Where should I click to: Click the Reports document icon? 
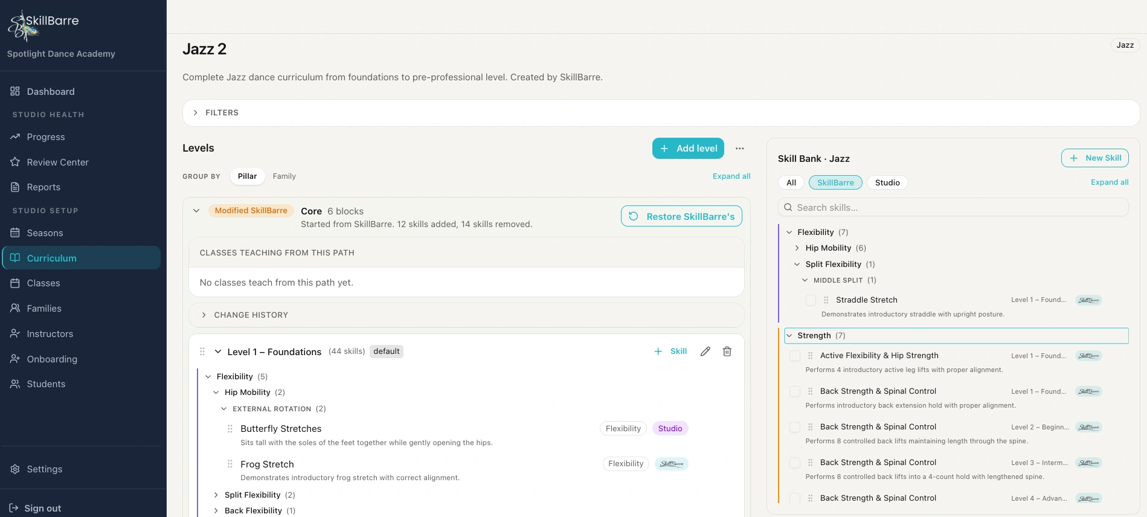(15, 187)
